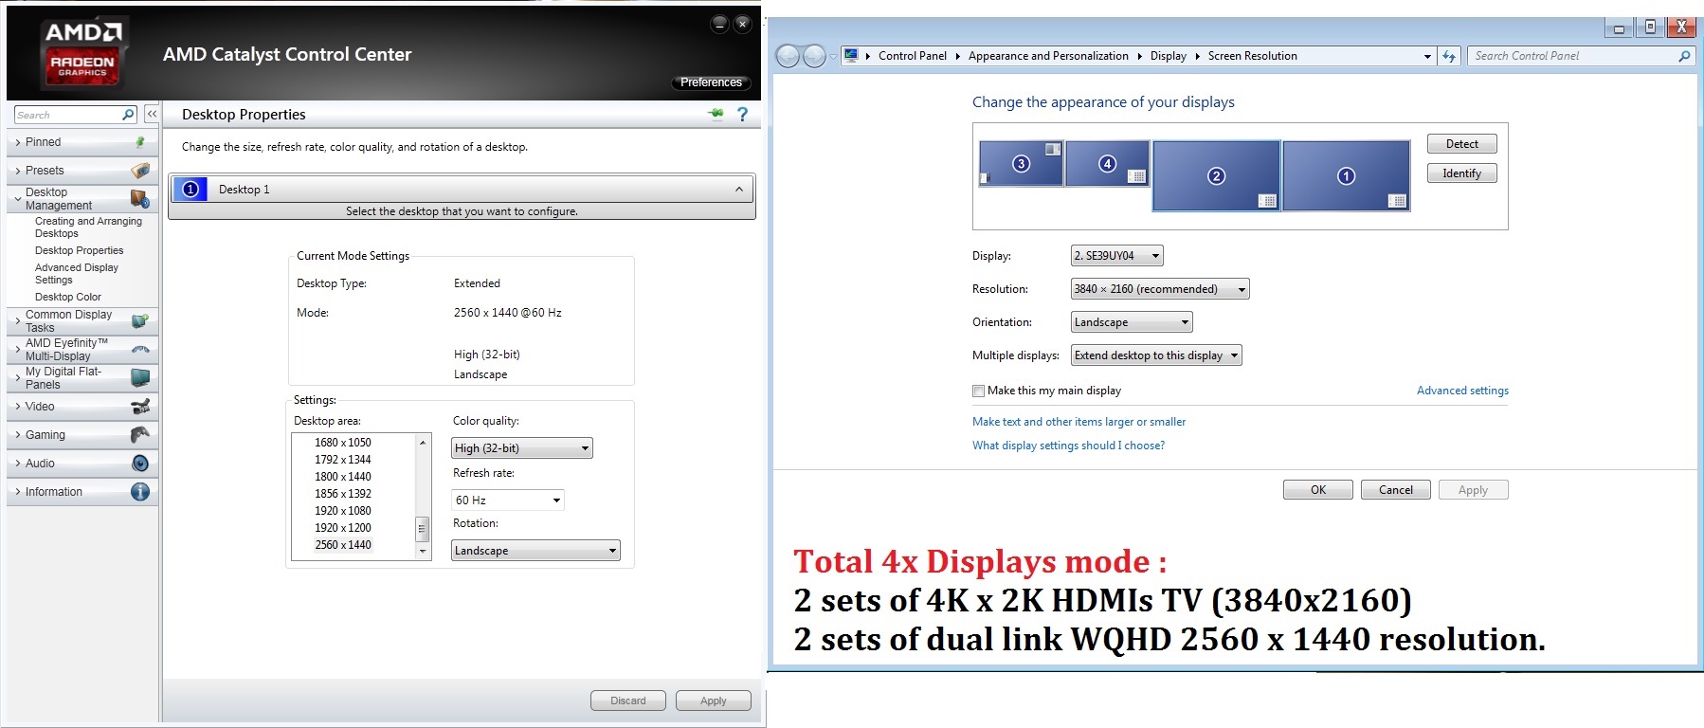Click the Video camera icon in sidebar
The image size is (1704, 728).
(x=140, y=407)
